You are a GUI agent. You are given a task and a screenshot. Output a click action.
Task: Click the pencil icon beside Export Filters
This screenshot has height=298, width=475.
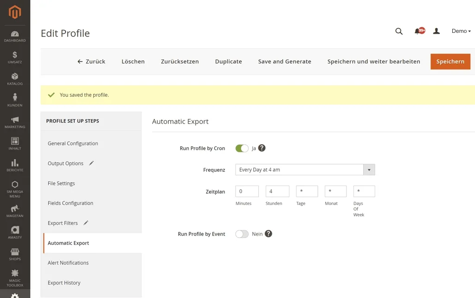(x=86, y=223)
